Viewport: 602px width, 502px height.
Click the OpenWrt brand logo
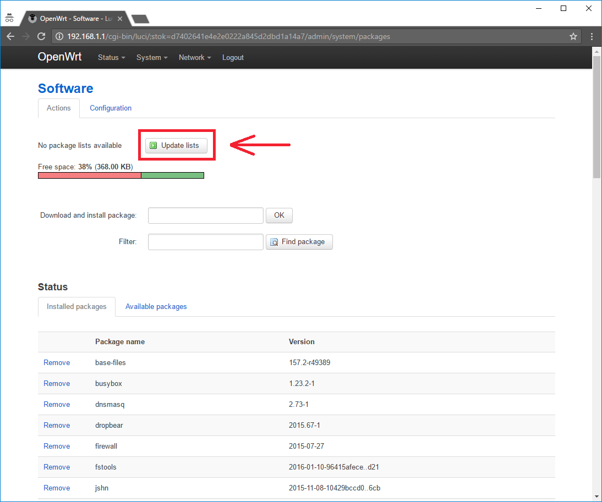pyautogui.click(x=59, y=57)
